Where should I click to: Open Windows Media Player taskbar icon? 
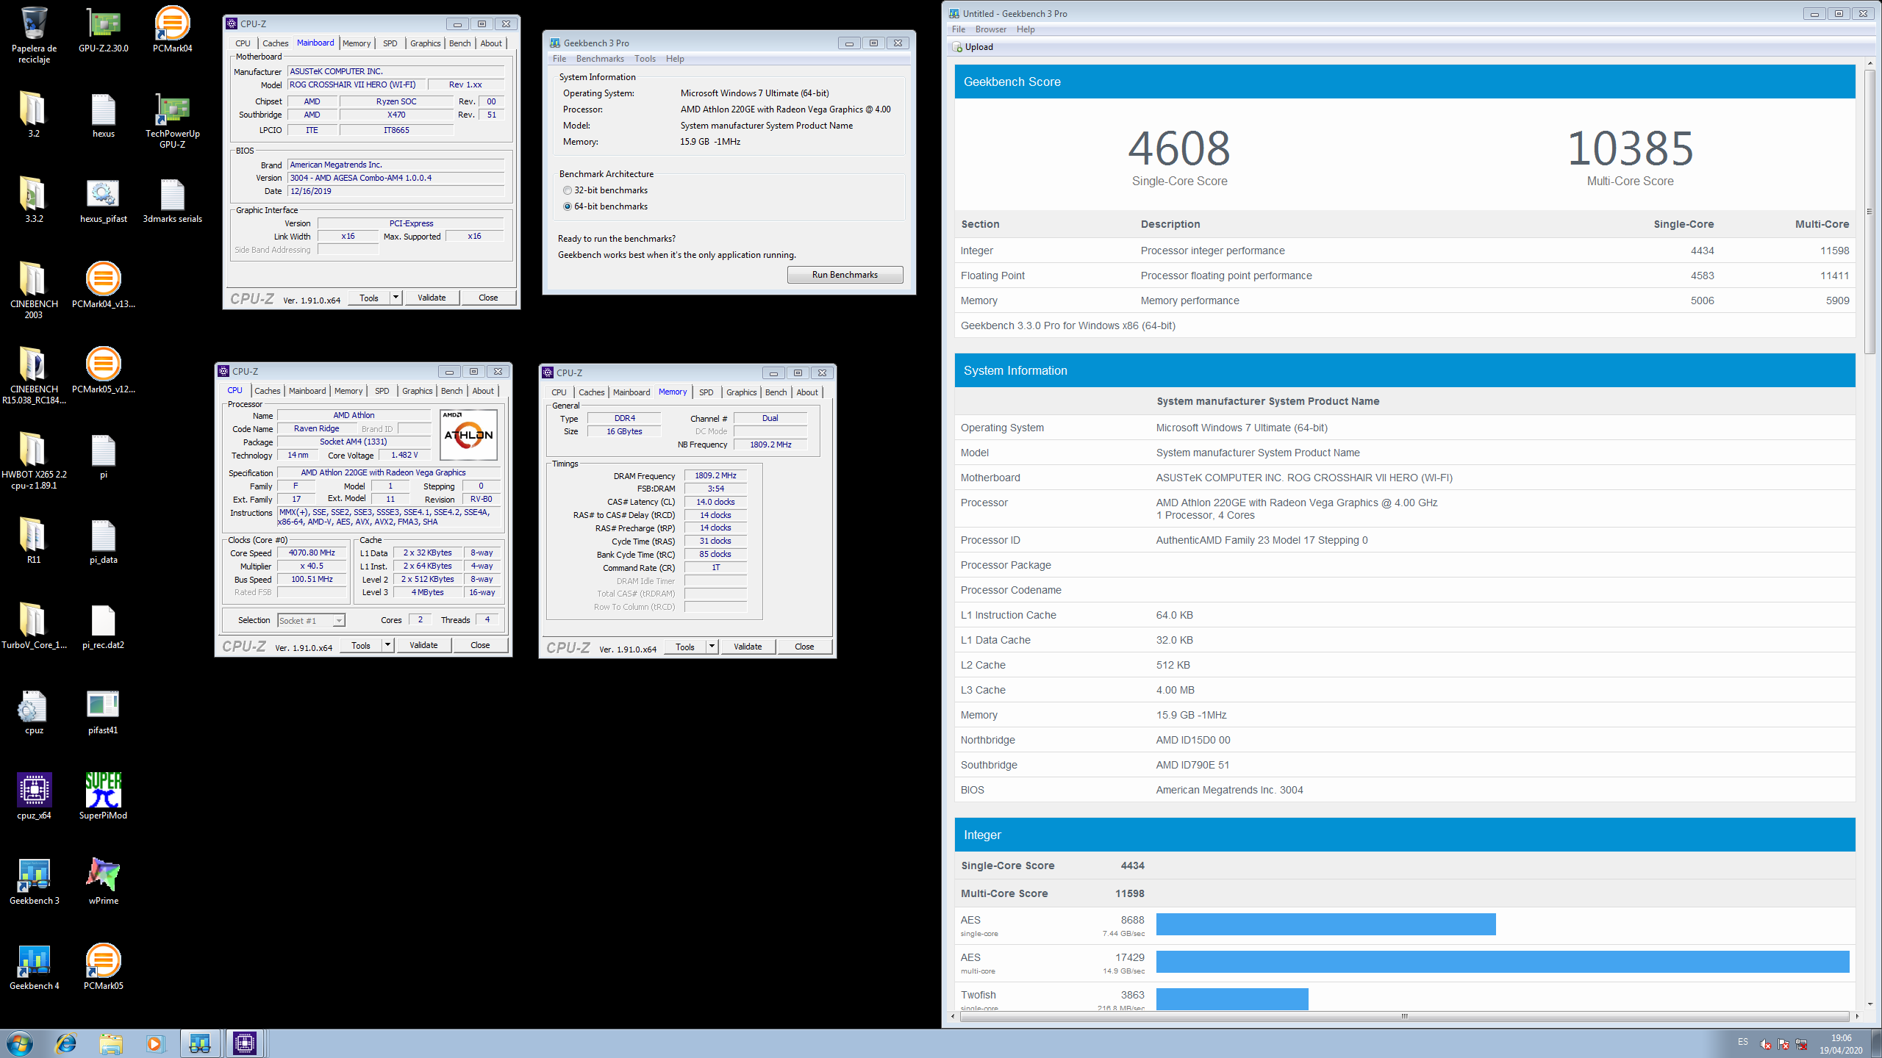pyautogui.click(x=155, y=1043)
